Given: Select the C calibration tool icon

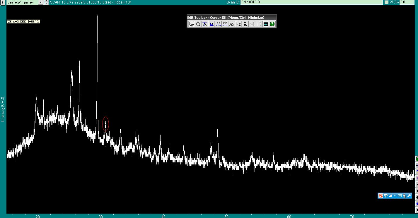Looking at the screenshot, I should pyautogui.click(x=245, y=24).
